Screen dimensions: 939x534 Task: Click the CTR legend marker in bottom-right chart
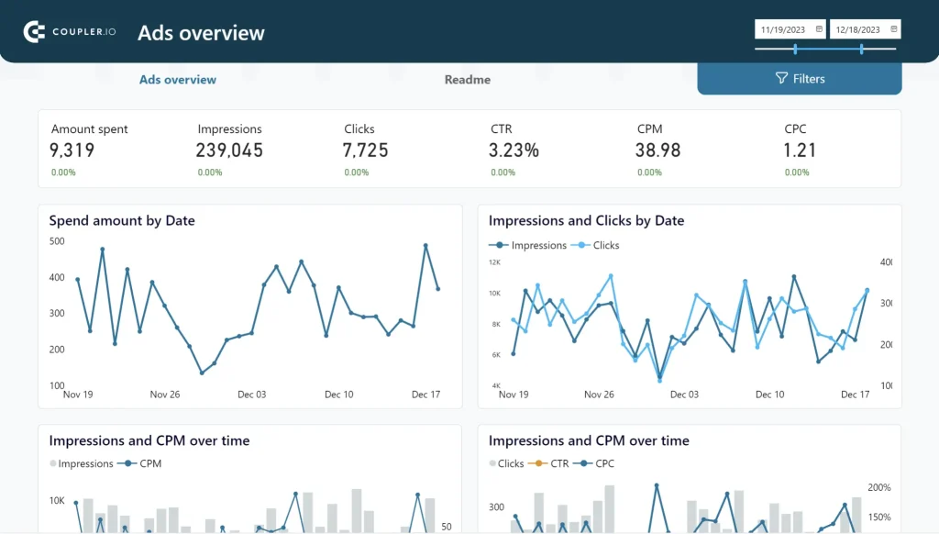539,463
